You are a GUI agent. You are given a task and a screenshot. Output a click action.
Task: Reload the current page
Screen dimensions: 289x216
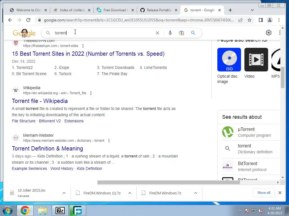28,20
